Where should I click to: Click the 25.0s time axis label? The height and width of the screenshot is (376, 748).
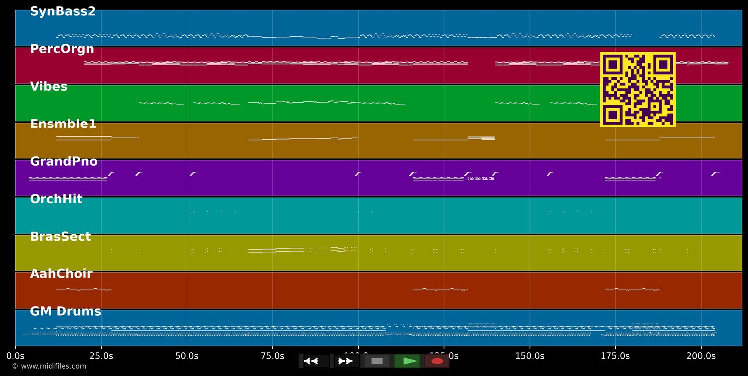pos(101,356)
